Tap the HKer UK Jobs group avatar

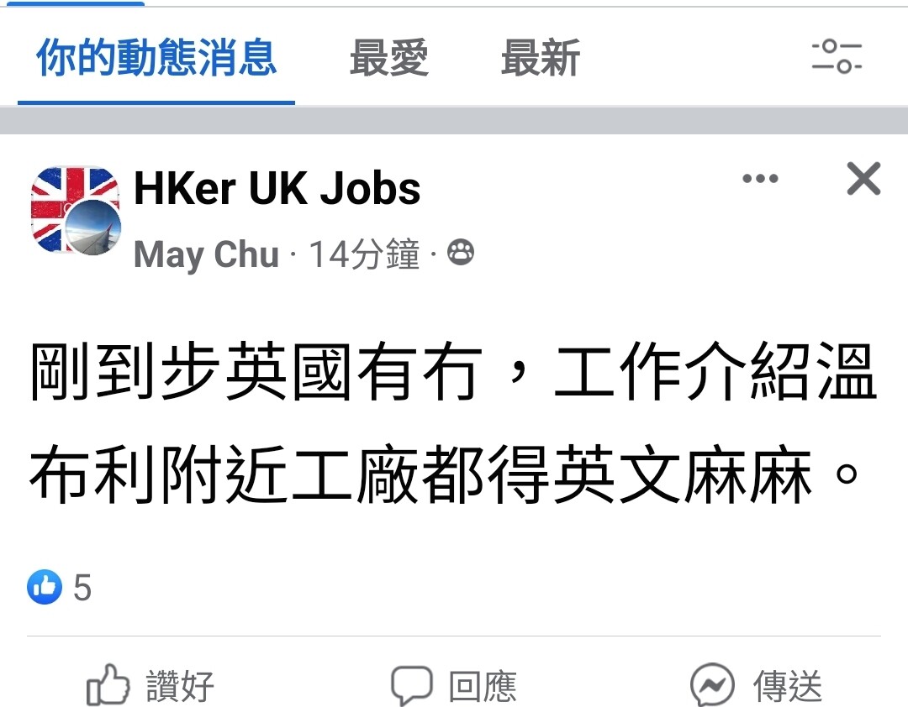76,211
